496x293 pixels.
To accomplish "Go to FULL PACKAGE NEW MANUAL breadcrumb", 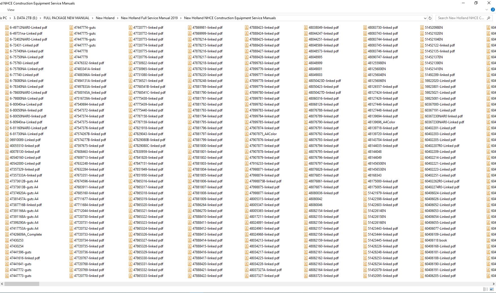I will [66, 18].
